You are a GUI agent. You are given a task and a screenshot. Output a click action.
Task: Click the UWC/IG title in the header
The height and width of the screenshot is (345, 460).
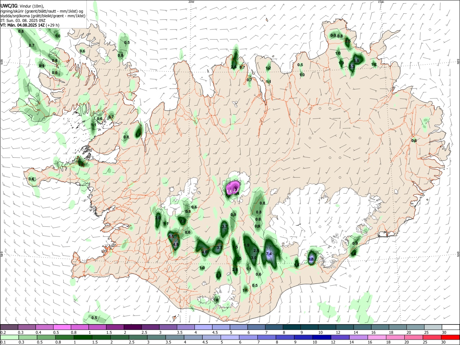coord(8,6)
